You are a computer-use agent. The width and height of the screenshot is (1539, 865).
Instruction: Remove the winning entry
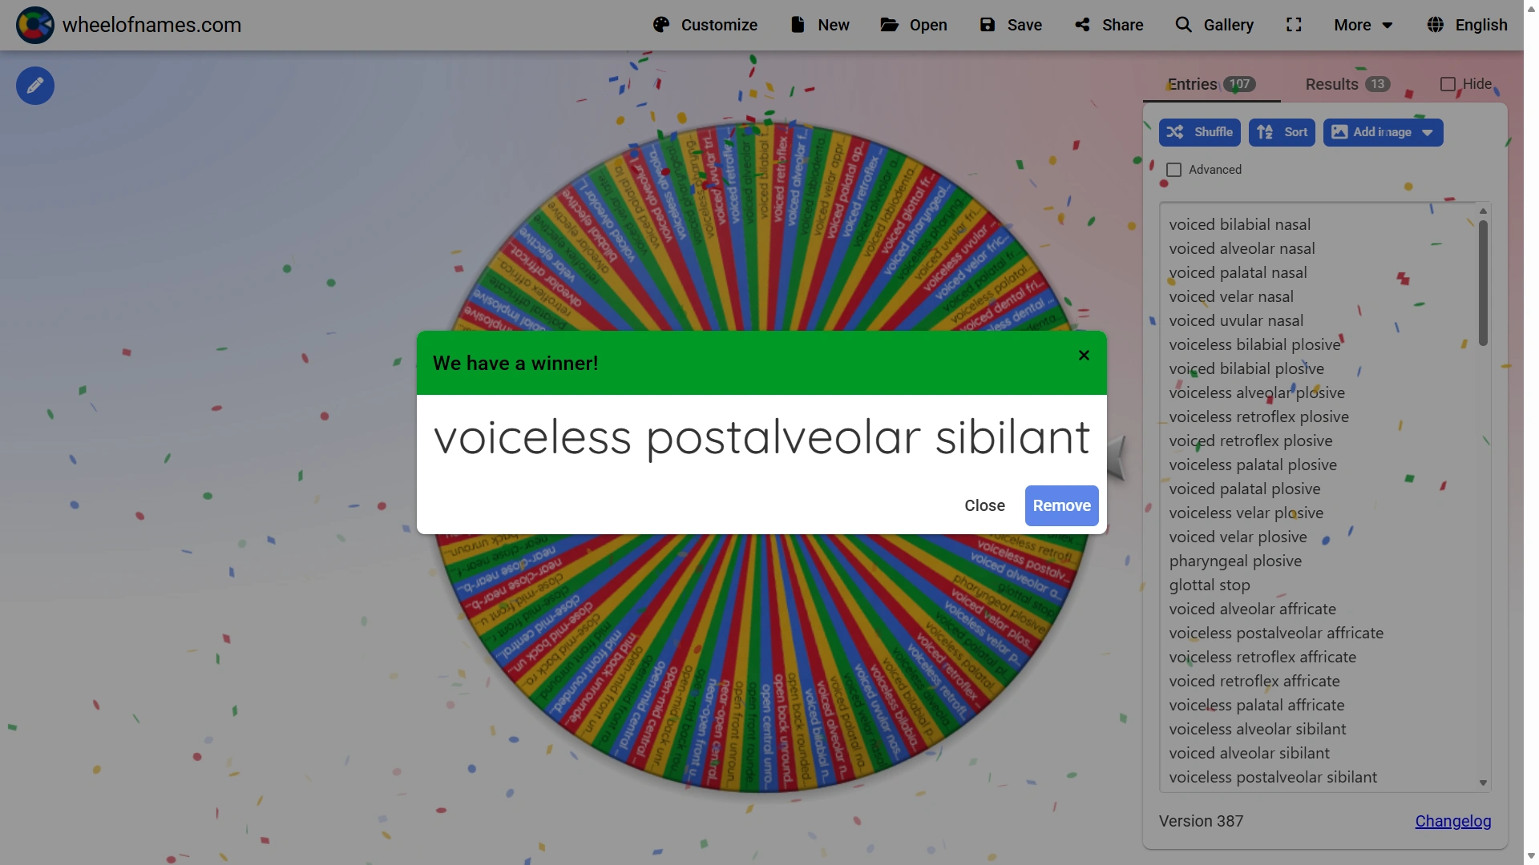point(1061,505)
